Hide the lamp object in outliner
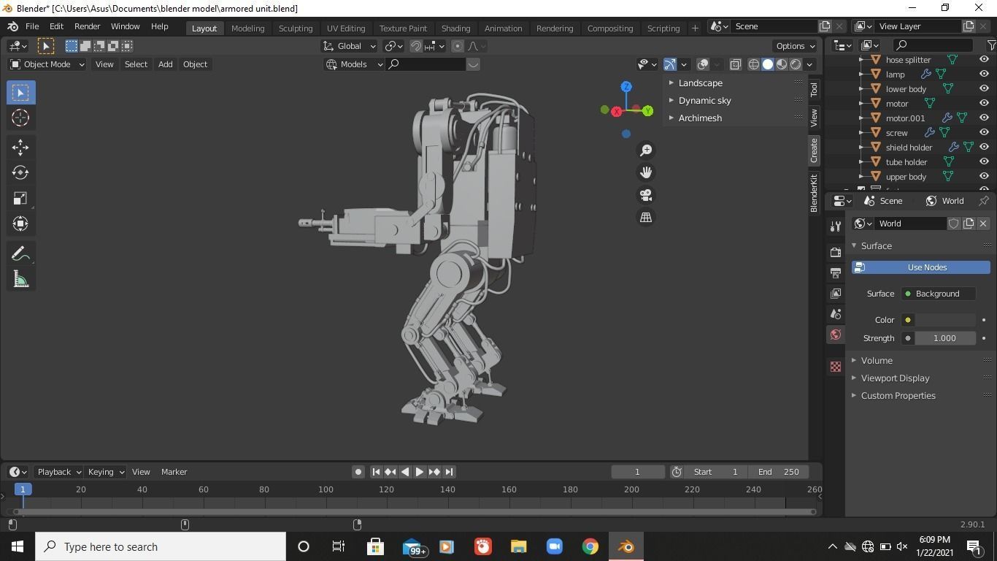Image resolution: width=997 pixels, height=561 pixels. coord(984,75)
